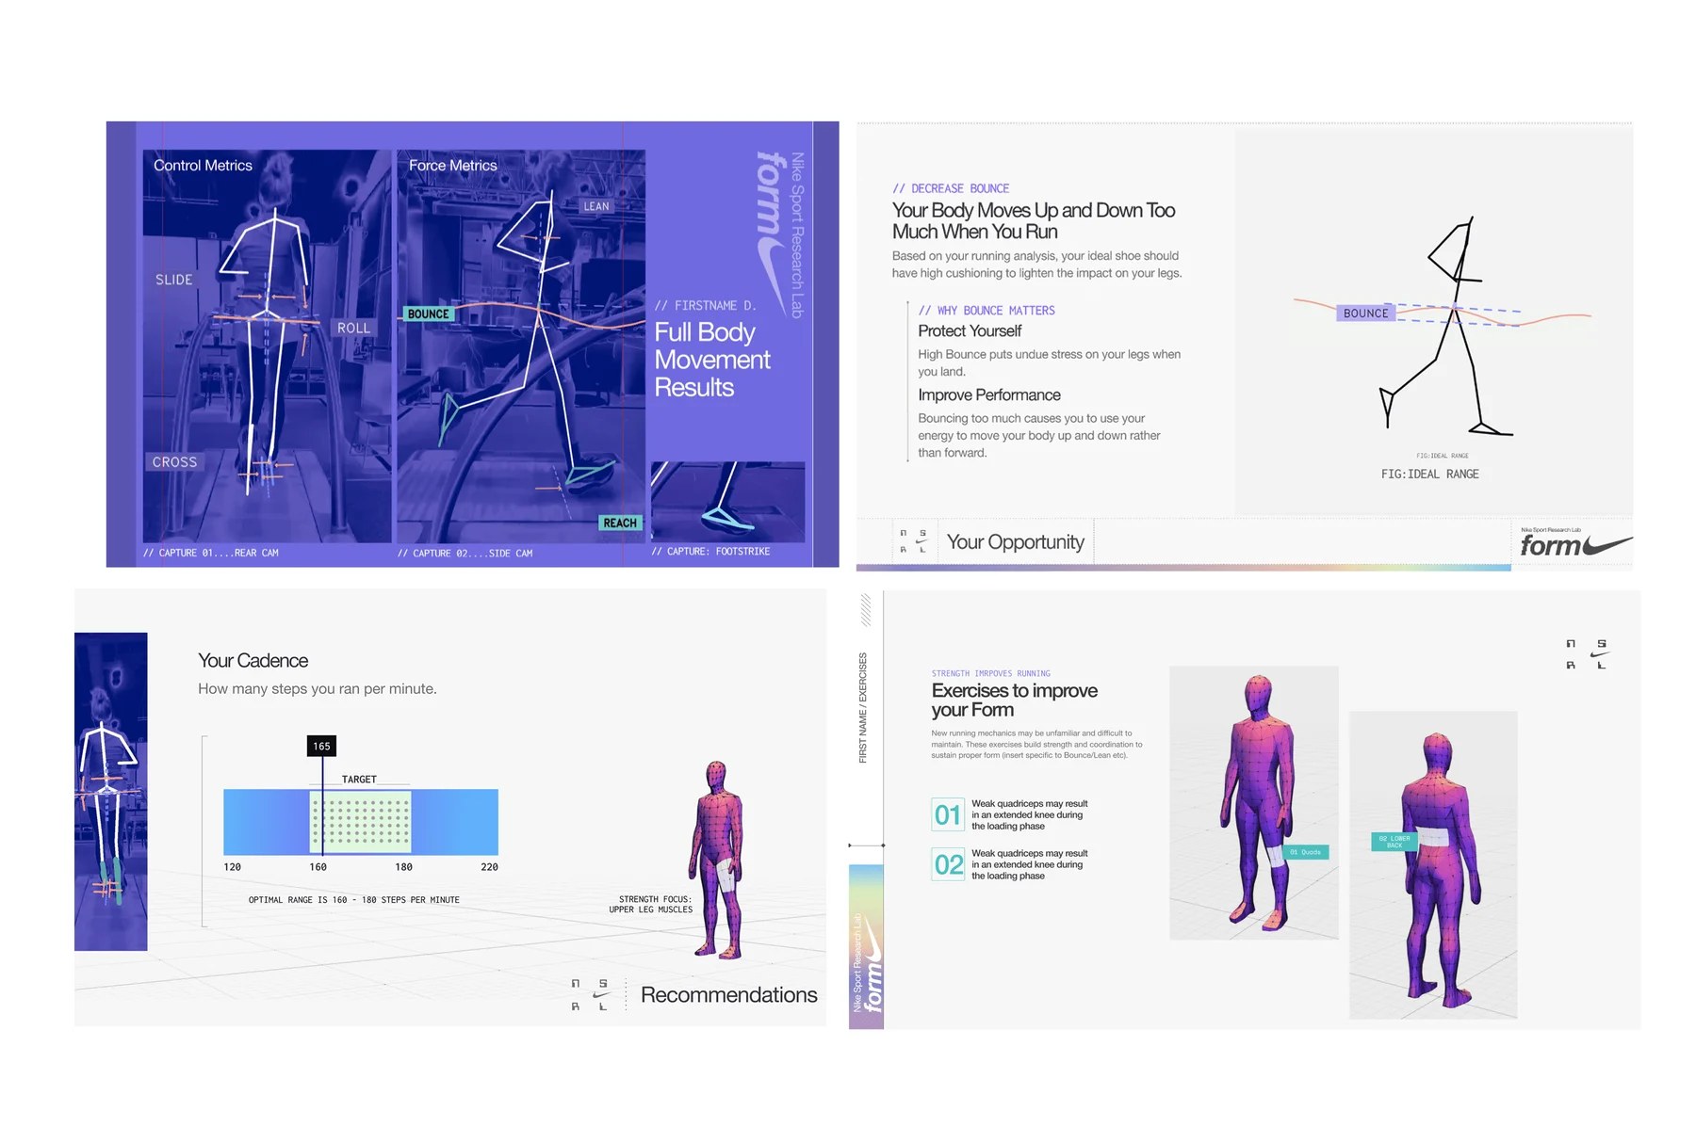Click the '// CAPTURE: FOOTSTRIKE' caption
The image size is (1696, 1143).
[x=710, y=552]
